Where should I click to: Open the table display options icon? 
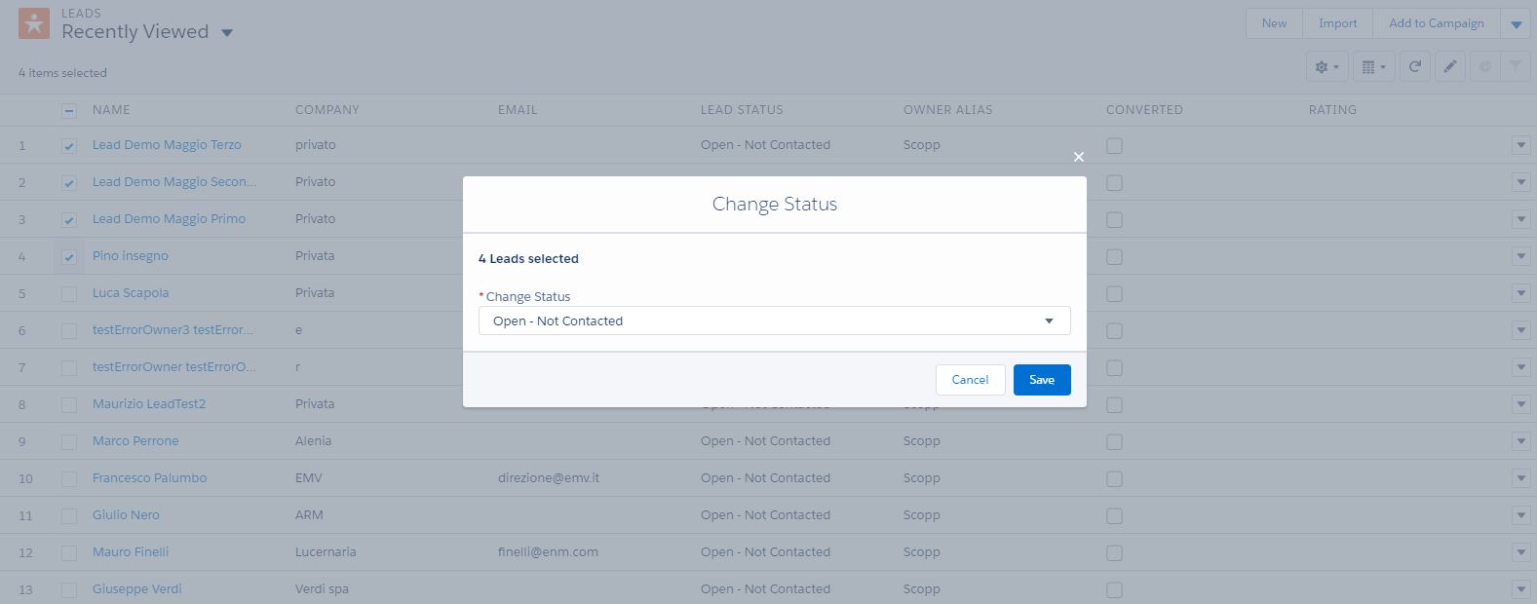pos(1372,67)
